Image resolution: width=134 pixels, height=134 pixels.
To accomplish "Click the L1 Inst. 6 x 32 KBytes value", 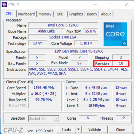I will tap(97, 94).
